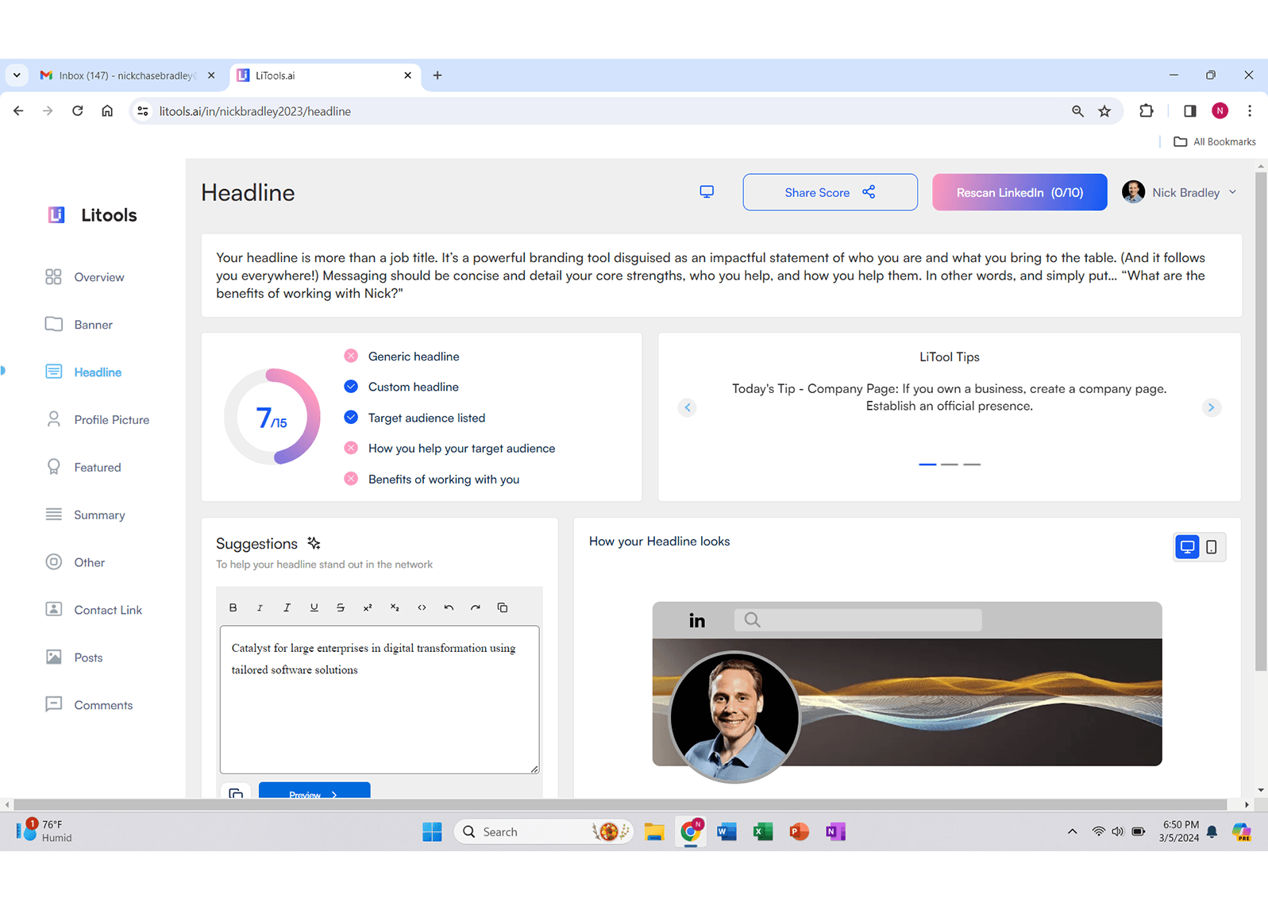This screenshot has height=910, width=1268.
Task: Open the Profile Picture section
Action: tap(97, 420)
